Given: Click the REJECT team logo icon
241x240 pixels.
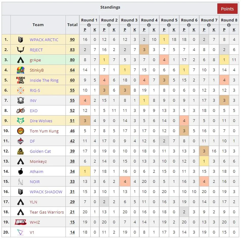Looking at the screenshot, I should point(20,50).
